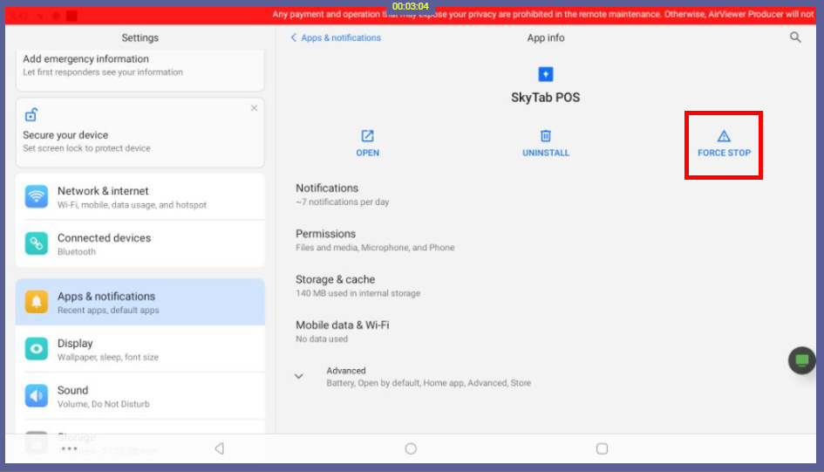Click the 'Wi-Fi, mobile, data usage, and hotspot' subtitle
824x472 pixels.
(x=132, y=205)
